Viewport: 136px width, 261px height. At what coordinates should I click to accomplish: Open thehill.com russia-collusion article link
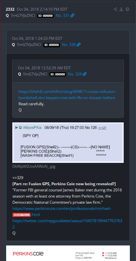pyautogui.click(x=67, y=95)
